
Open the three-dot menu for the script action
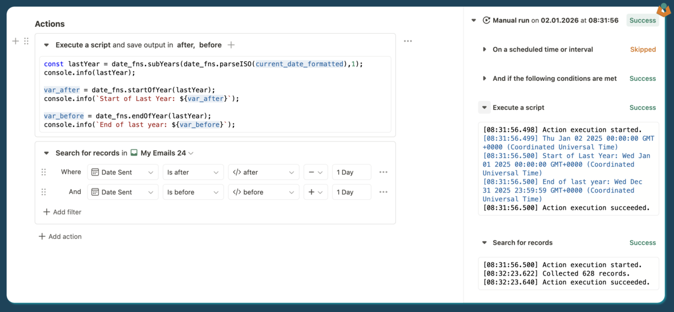408,41
